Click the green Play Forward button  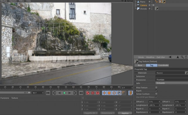pos(65,93)
